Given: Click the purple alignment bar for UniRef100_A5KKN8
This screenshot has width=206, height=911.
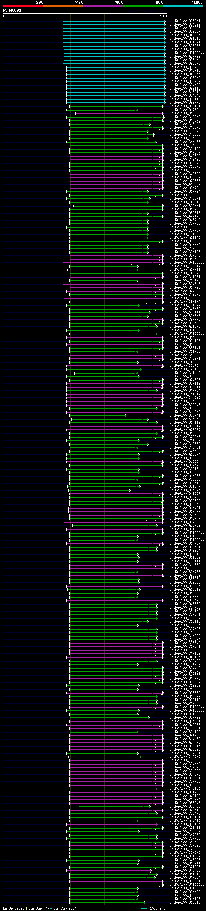Looking at the screenshot, I should pyautogui.click(x=119, y=113).
